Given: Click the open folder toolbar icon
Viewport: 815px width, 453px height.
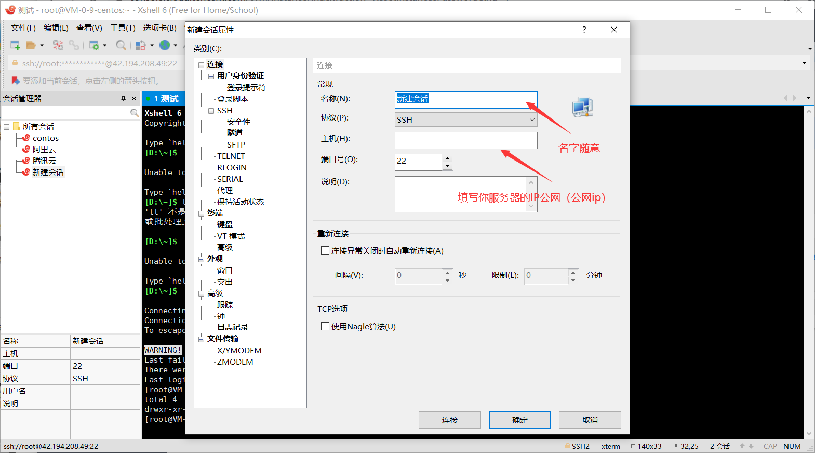Looking at the screenshot, I should click(31, 46).
